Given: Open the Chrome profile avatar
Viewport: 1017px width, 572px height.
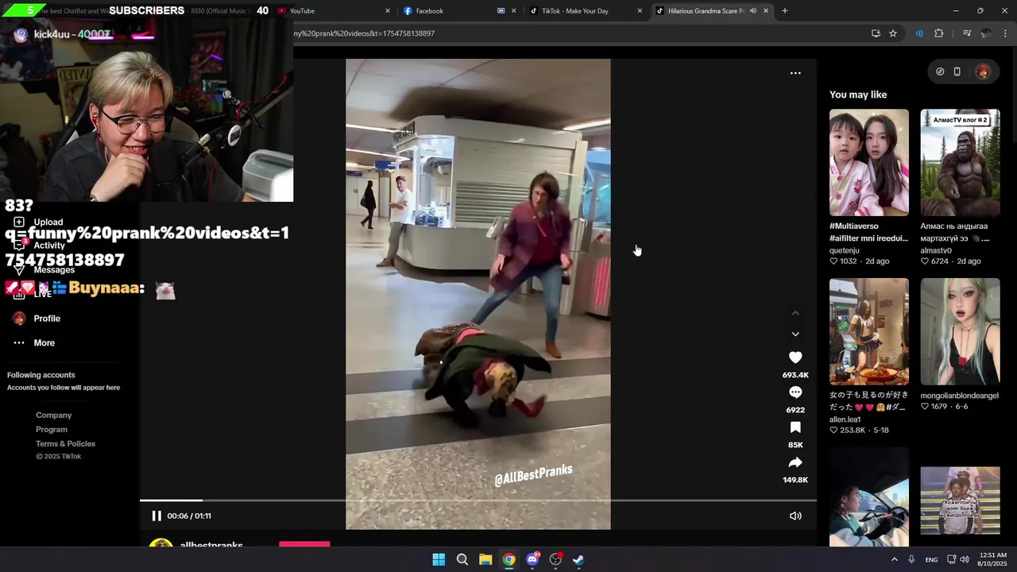Looking at the screenshot, I should [986, 33].
